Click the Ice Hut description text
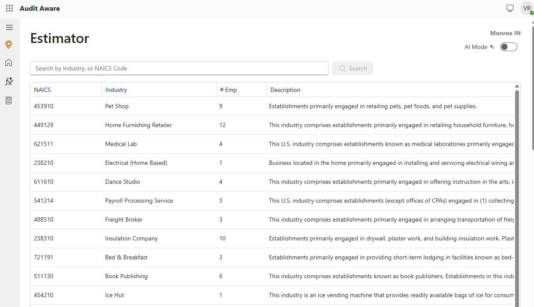The height and width of the screenshot is (307, 534). point(391,295)
